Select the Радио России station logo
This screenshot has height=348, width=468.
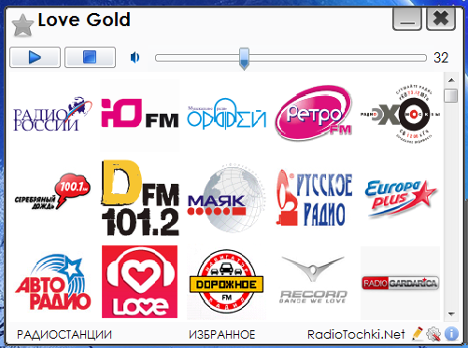coord(52,115)
